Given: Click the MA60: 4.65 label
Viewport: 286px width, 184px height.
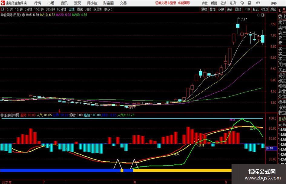Looking at the screenshot, I should point(80,15).
